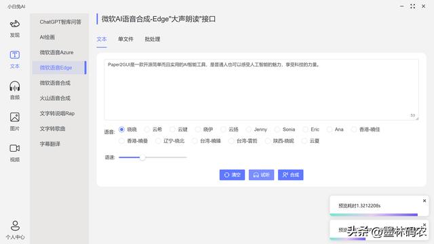This screenshot has width=434, height=244.
Task: Open the 视频 video camera section
Action: click(x=15, y=152)
